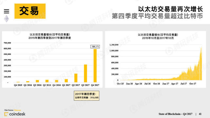Select the subheading 第四季度平均交易量超过比特币
Image resolution: width=210 pixels, height=118 pixels.
pos(157,16)
